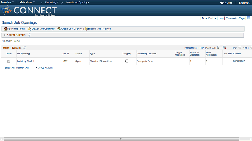Download search results grid to spreadsheet icon

click(x=224, y=47)
